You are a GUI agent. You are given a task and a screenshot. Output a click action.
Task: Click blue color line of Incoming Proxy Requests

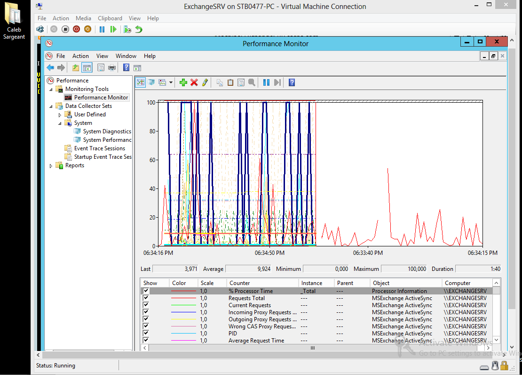[x=183, y=312]
